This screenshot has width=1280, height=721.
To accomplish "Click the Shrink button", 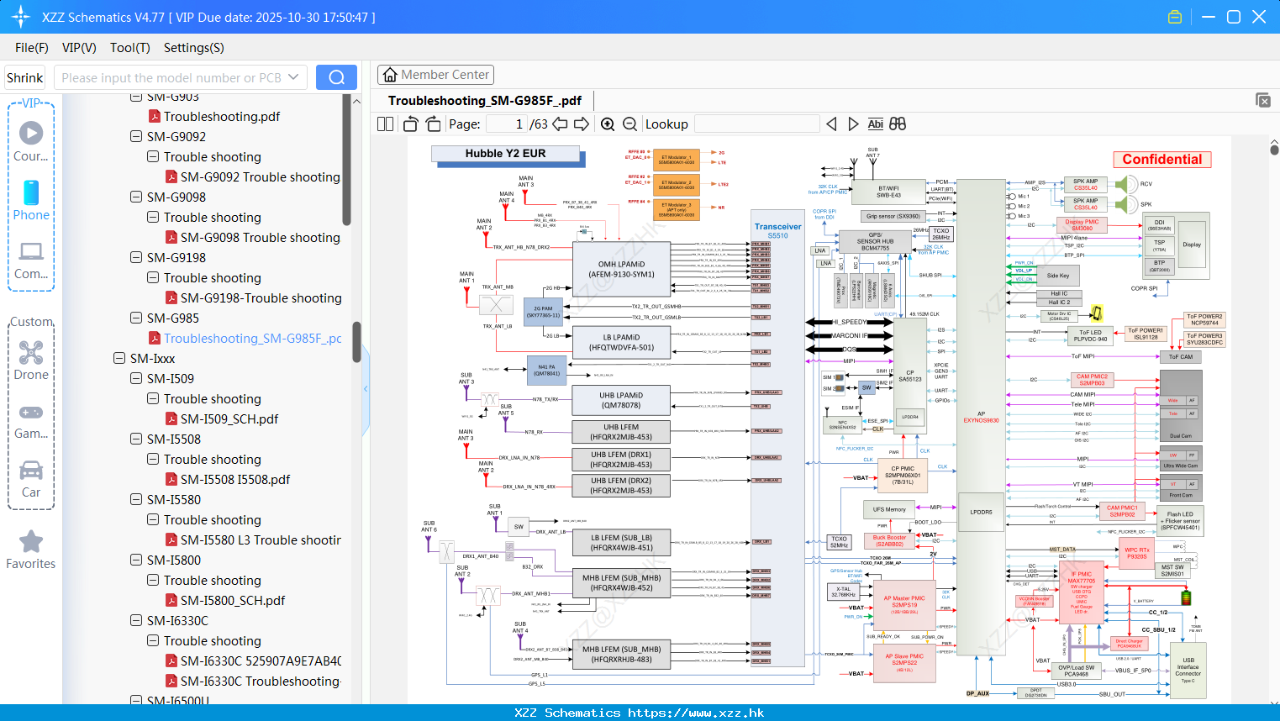I will click(x=24, y=77).
